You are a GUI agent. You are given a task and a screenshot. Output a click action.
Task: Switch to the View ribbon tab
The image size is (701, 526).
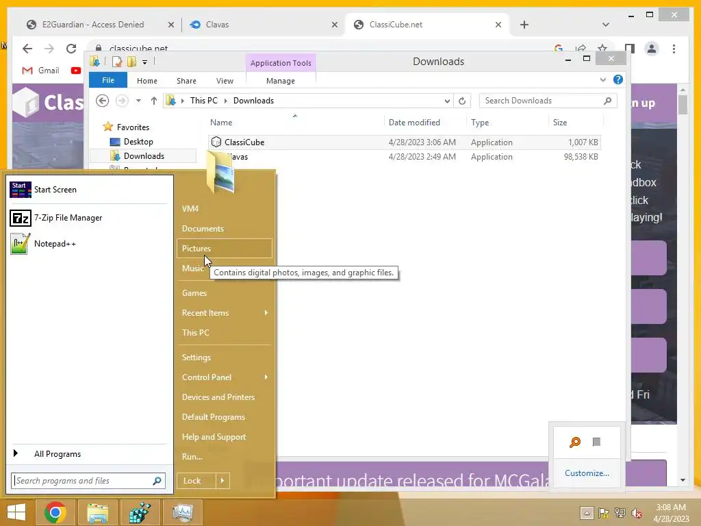point(225,81)
